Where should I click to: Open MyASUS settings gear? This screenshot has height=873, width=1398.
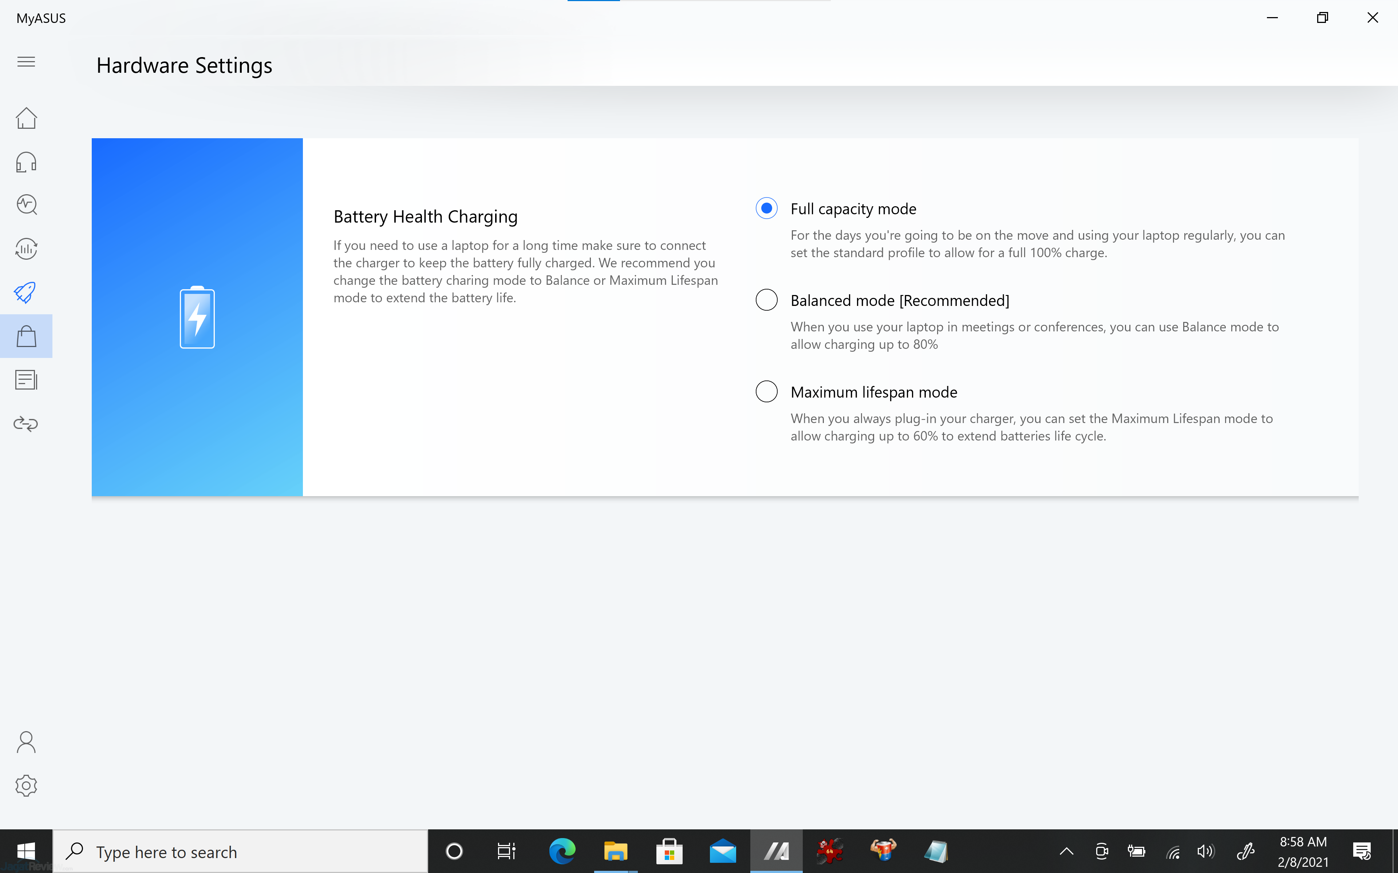[26, 786]
